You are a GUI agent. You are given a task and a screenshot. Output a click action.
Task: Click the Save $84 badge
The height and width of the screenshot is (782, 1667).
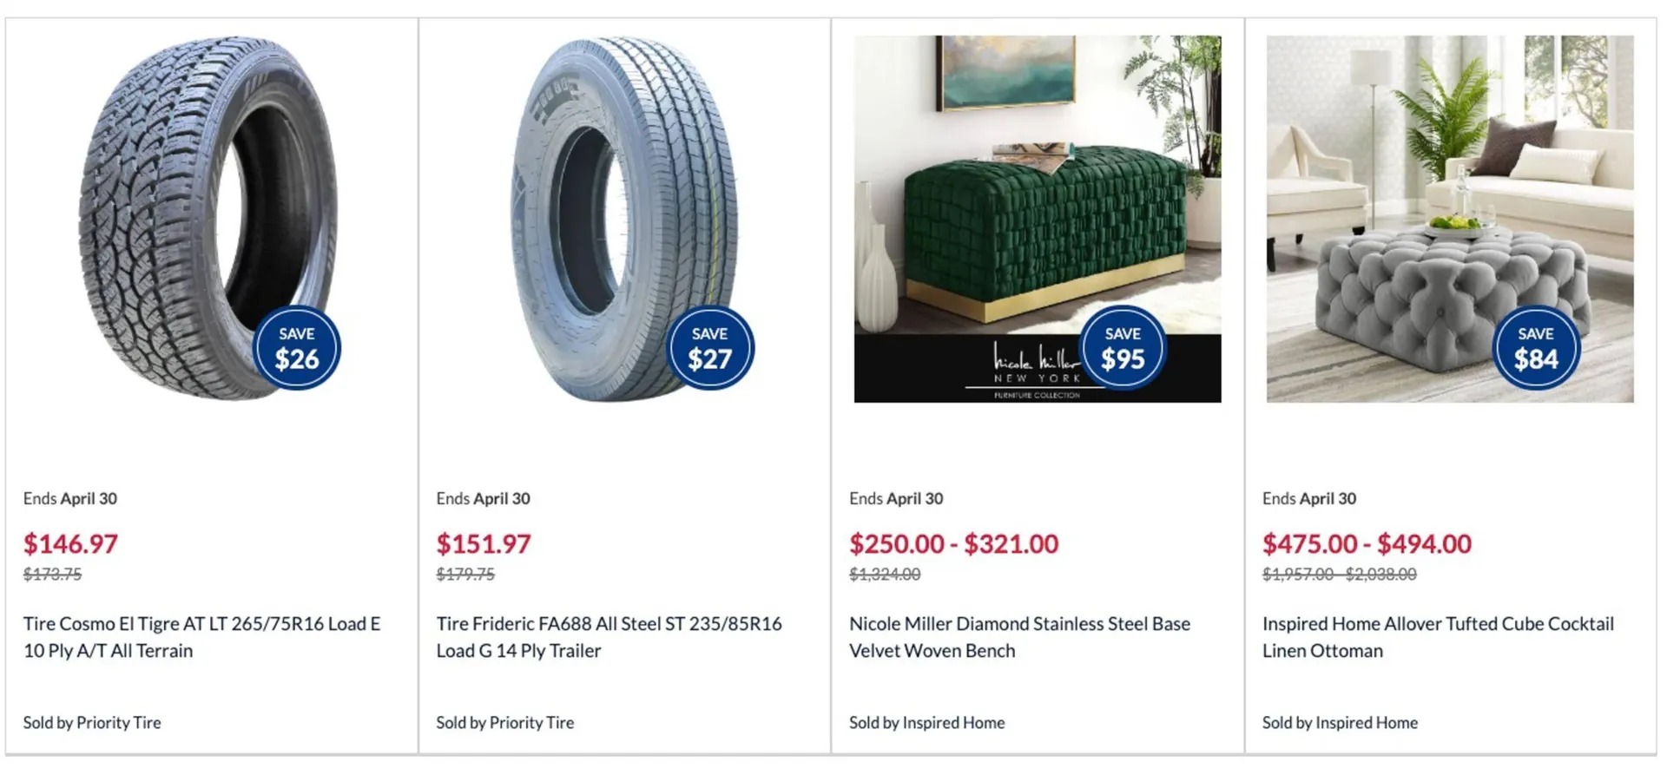tap(1536, 348)
